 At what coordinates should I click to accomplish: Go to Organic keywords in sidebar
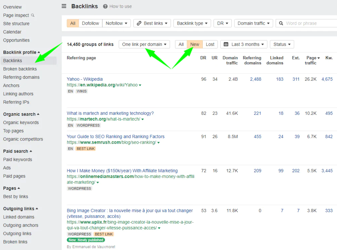21,122
